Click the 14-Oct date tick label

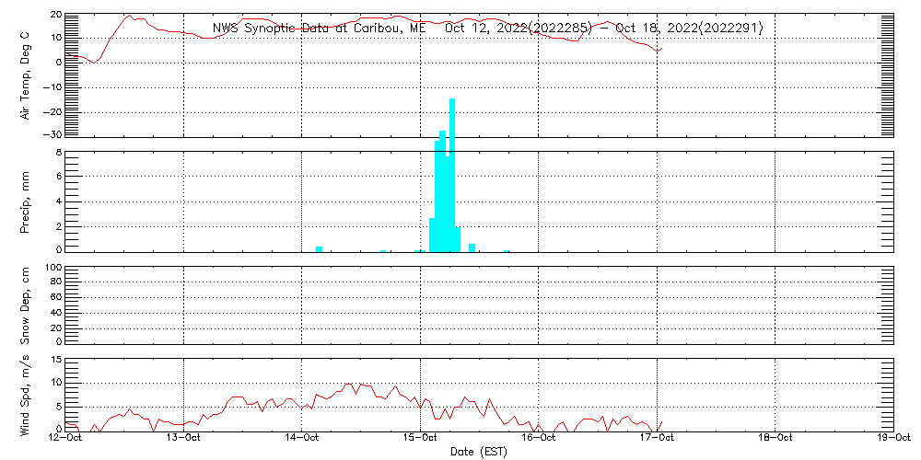coord(302,440)
